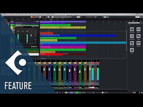Screen dimensions: 143x107
Task: Open the Help menu
Action: tap(53, 14)
